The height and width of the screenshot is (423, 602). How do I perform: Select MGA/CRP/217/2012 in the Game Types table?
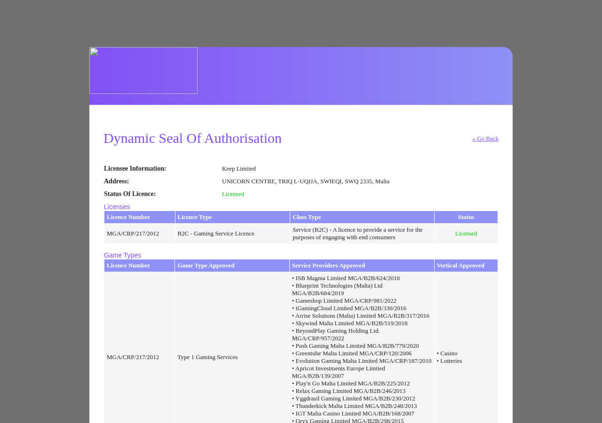tap(133, 357)
